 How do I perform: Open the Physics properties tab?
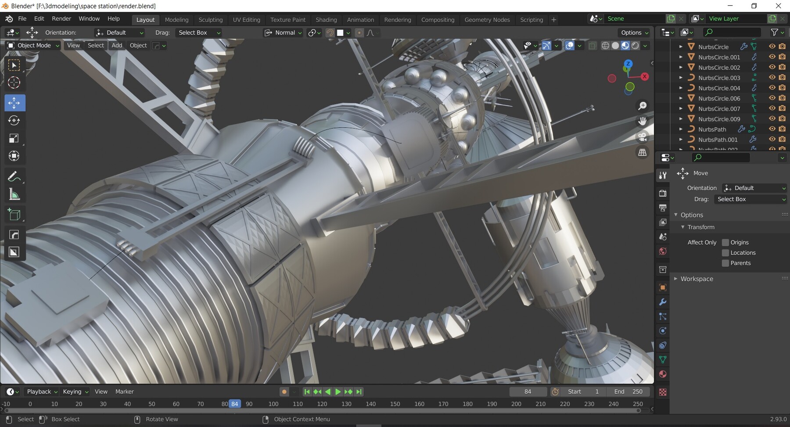[x=663, y=330]
